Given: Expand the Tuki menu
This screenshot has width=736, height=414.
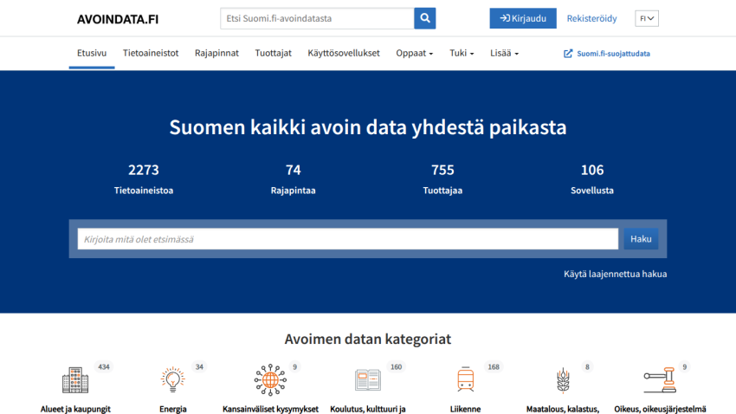Looking at the screenshot, I should click(x=462, y=53).
